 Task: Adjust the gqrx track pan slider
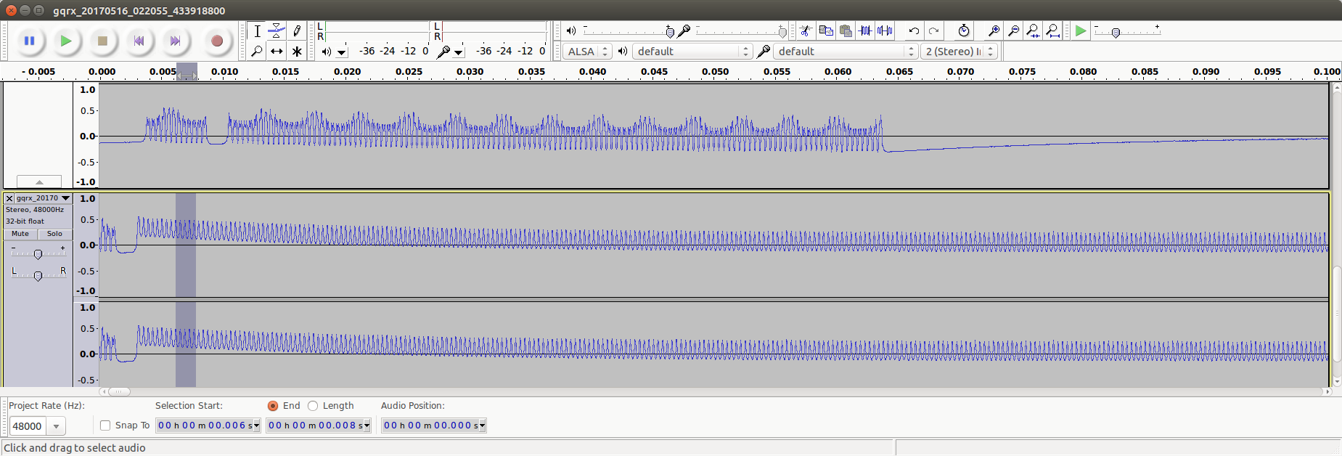[x=38, y=274]
